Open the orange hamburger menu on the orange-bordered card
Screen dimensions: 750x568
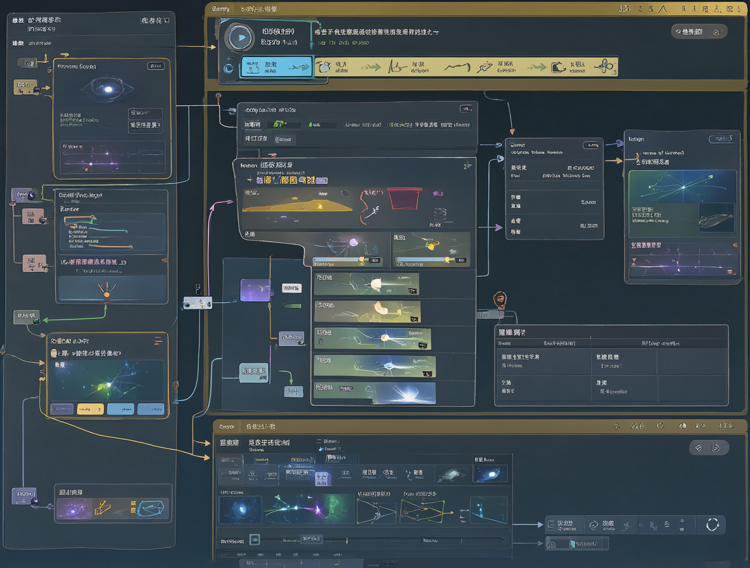[x=158, y=340]
